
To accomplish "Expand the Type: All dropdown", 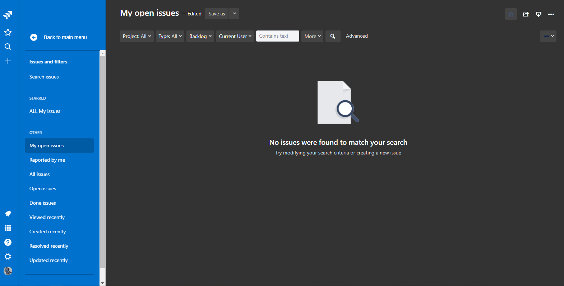I will tap(170, 36).
